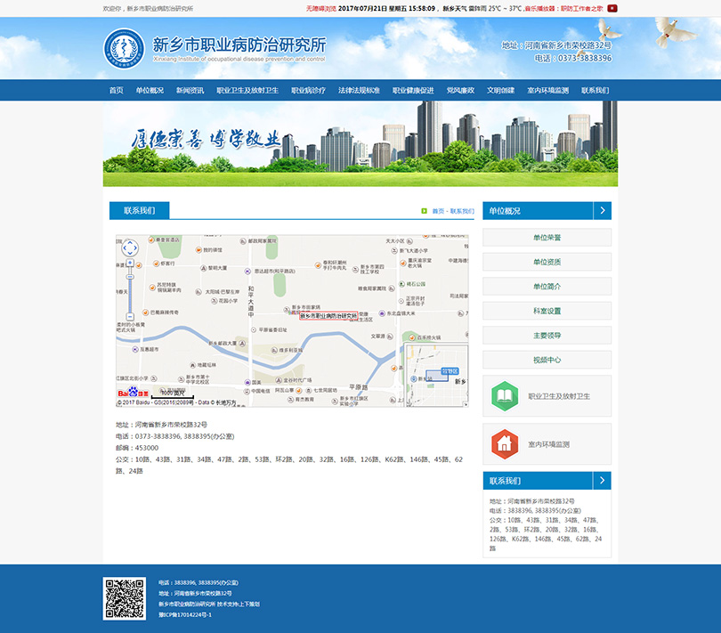Expand the 联系我们 sidebar arrow

(602, 481)
